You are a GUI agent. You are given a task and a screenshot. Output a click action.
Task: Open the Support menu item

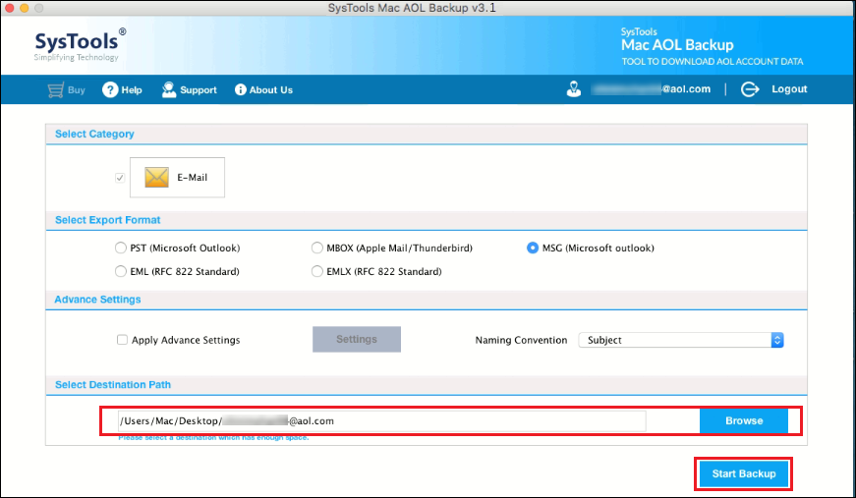click(199, 90)
